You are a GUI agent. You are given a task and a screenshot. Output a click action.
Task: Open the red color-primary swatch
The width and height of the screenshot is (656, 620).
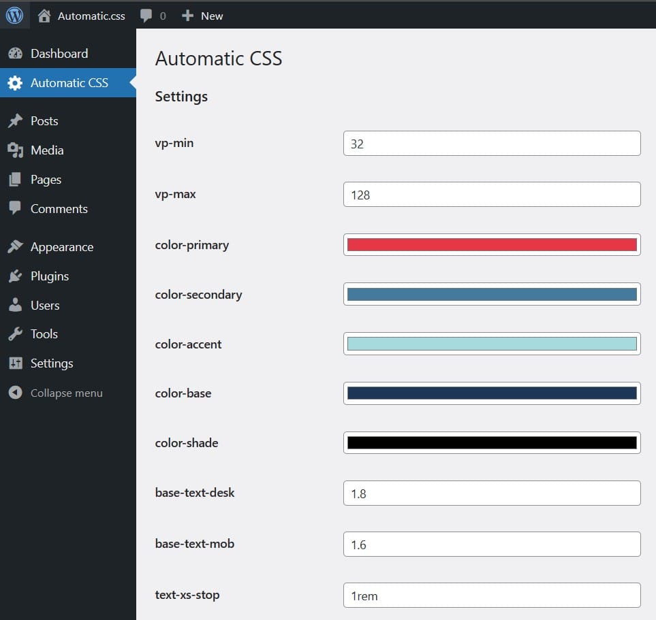point(492,245)
